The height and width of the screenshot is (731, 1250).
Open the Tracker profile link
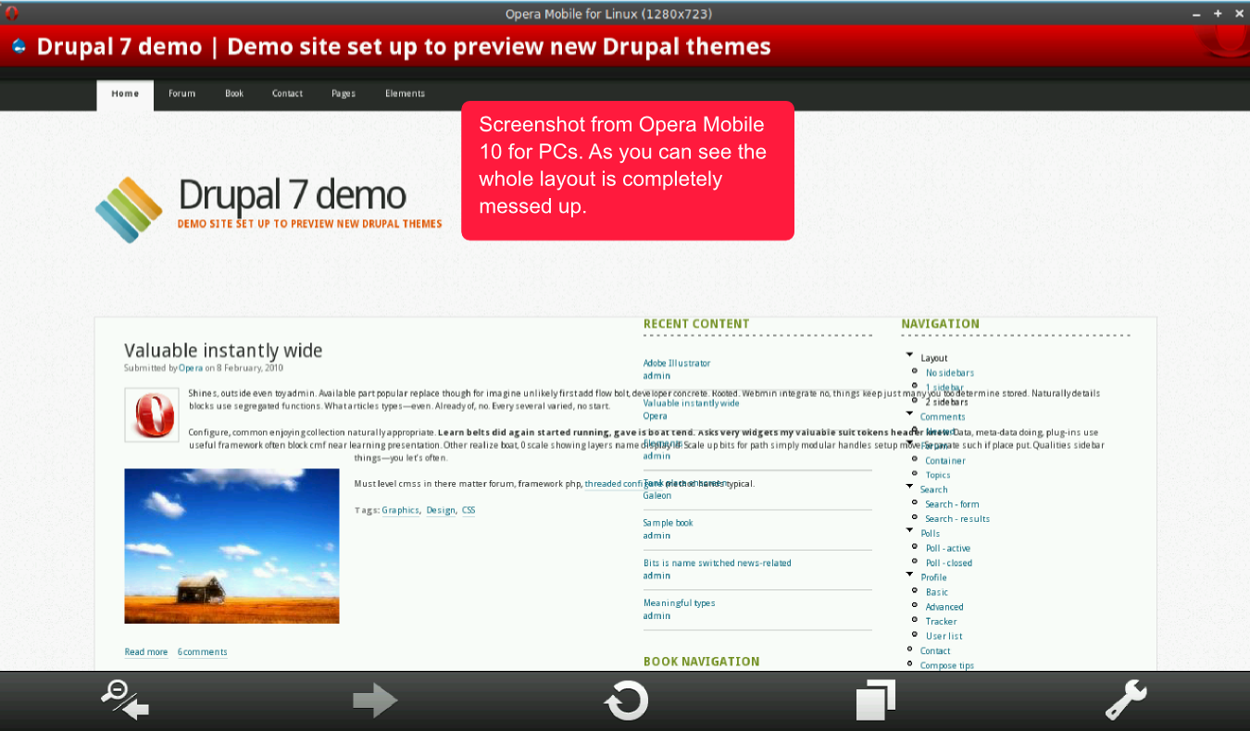(x=941, y=622)
